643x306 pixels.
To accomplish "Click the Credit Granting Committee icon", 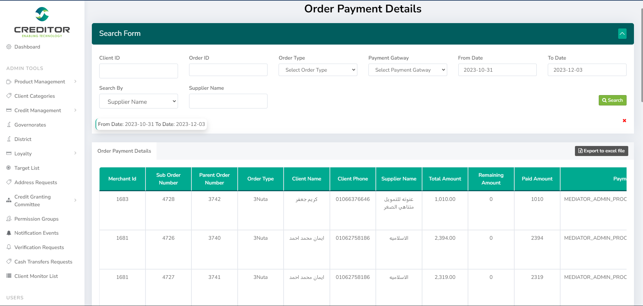I will pos(9,201).
